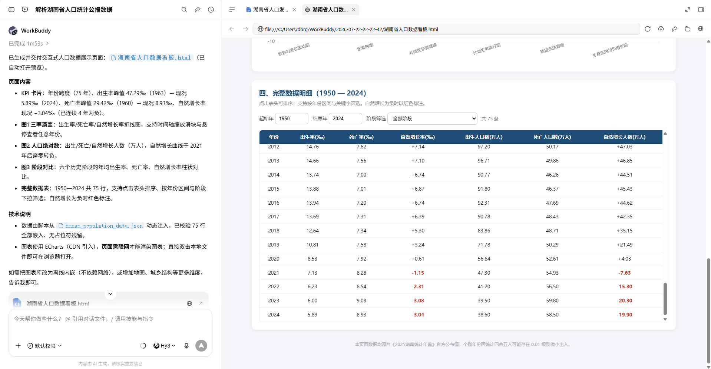
Task: Open the containing folder icon
Action: click(x=688, y=29)
